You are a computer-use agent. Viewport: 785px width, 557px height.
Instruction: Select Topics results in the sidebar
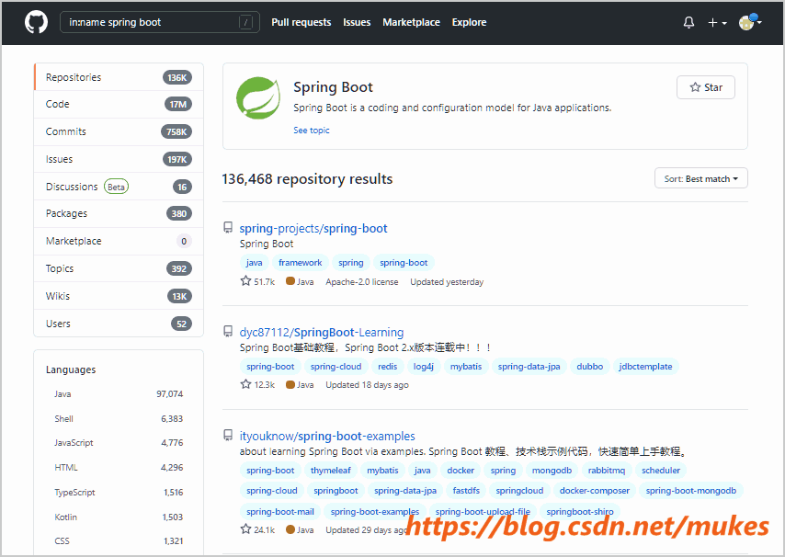(x=119, y=268)
